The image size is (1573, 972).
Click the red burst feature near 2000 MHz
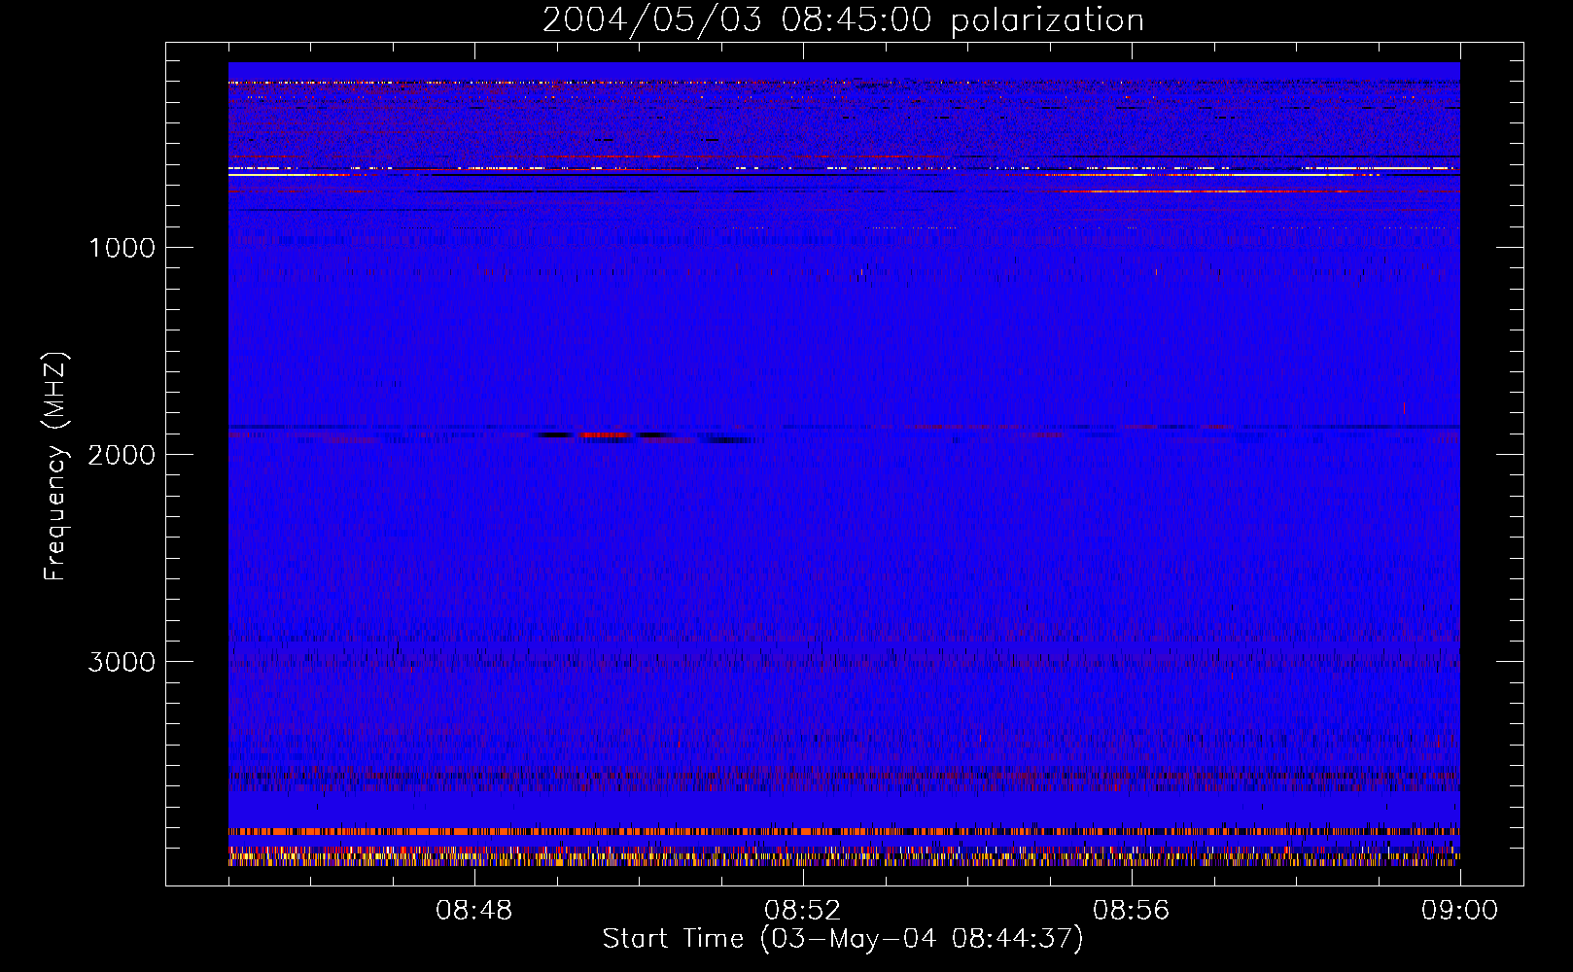(x=605, y=435)
